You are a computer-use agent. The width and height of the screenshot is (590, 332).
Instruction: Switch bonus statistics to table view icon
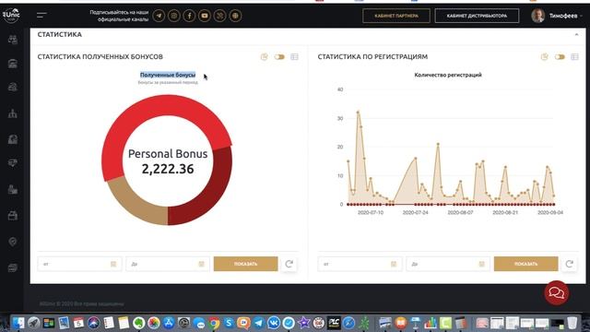294,57
